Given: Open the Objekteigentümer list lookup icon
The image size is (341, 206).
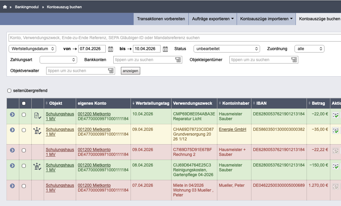Looking at the screenshot, I should (x=294, y=60).
